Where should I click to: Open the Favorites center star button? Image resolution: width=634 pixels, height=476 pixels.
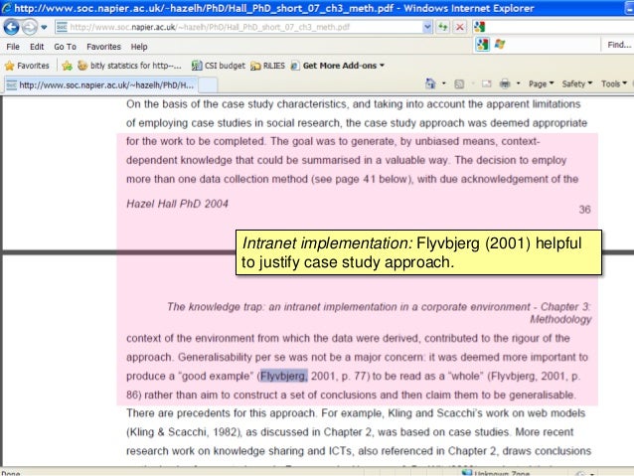click(27, 66)
